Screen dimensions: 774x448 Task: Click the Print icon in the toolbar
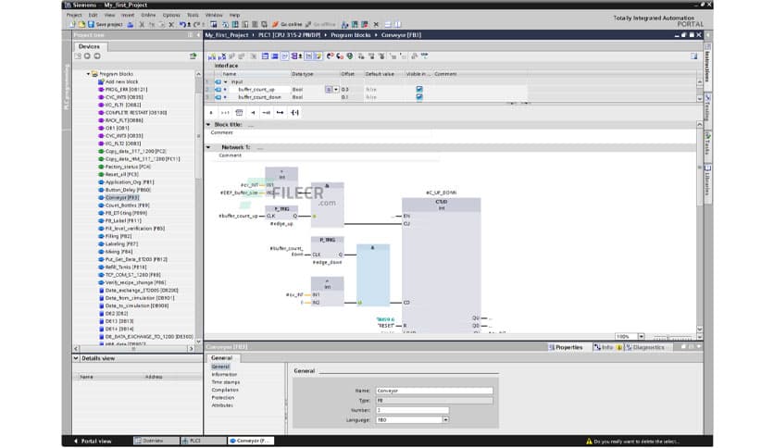(131, 24)
